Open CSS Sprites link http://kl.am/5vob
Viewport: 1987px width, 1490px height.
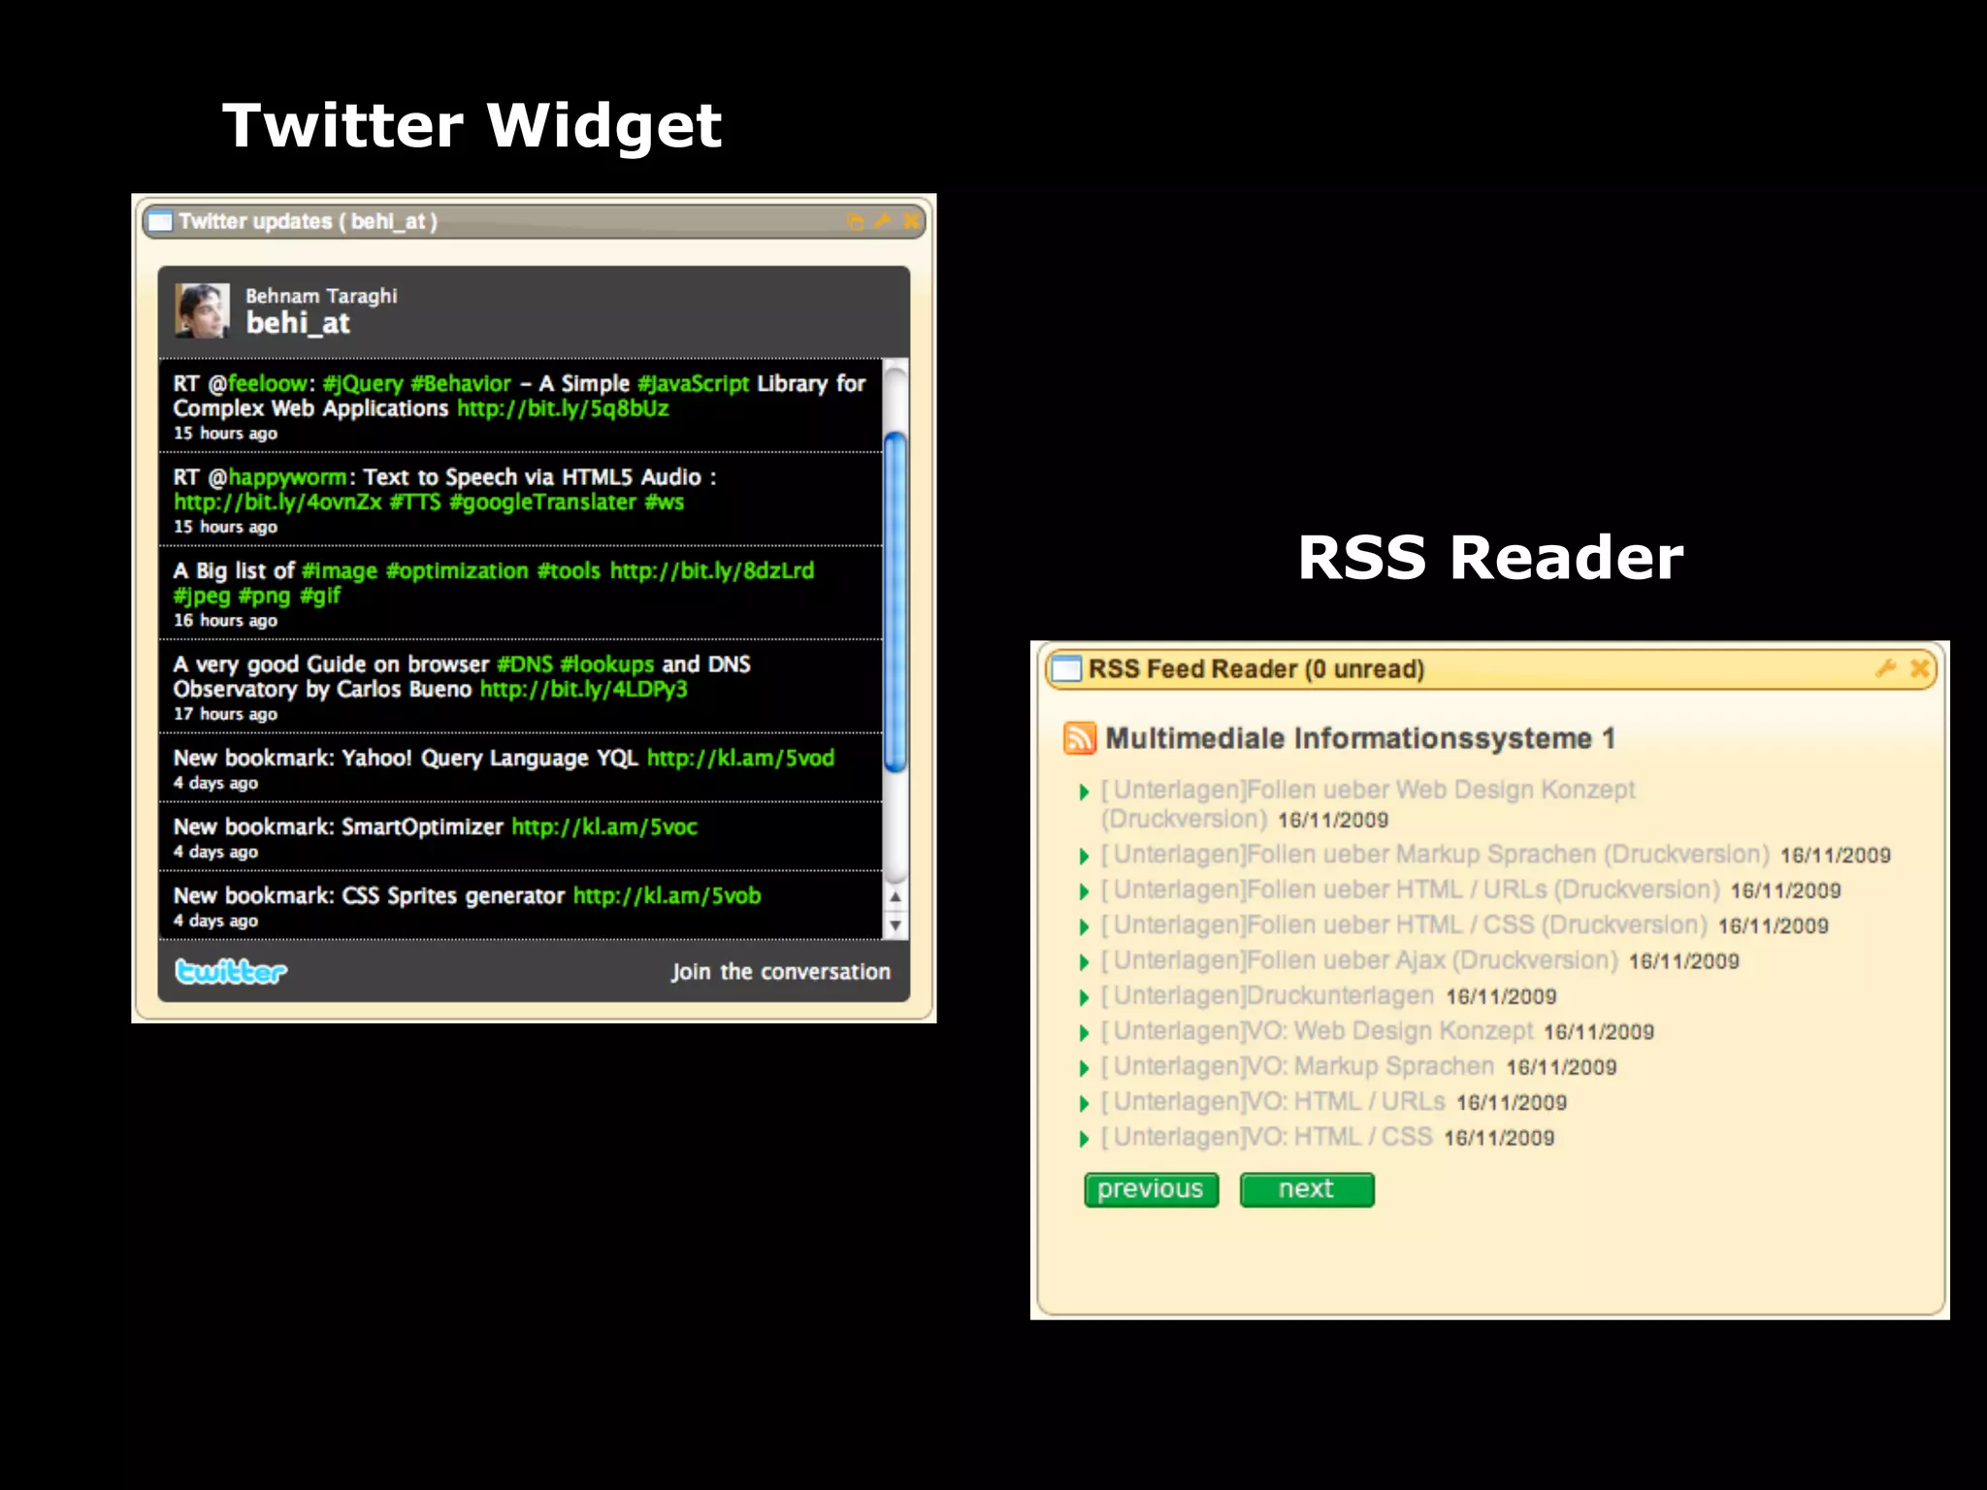tap(667, 896)
